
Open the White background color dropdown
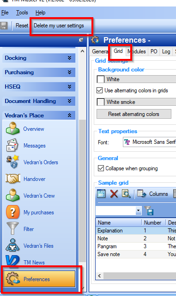click(x=136, y=79)
